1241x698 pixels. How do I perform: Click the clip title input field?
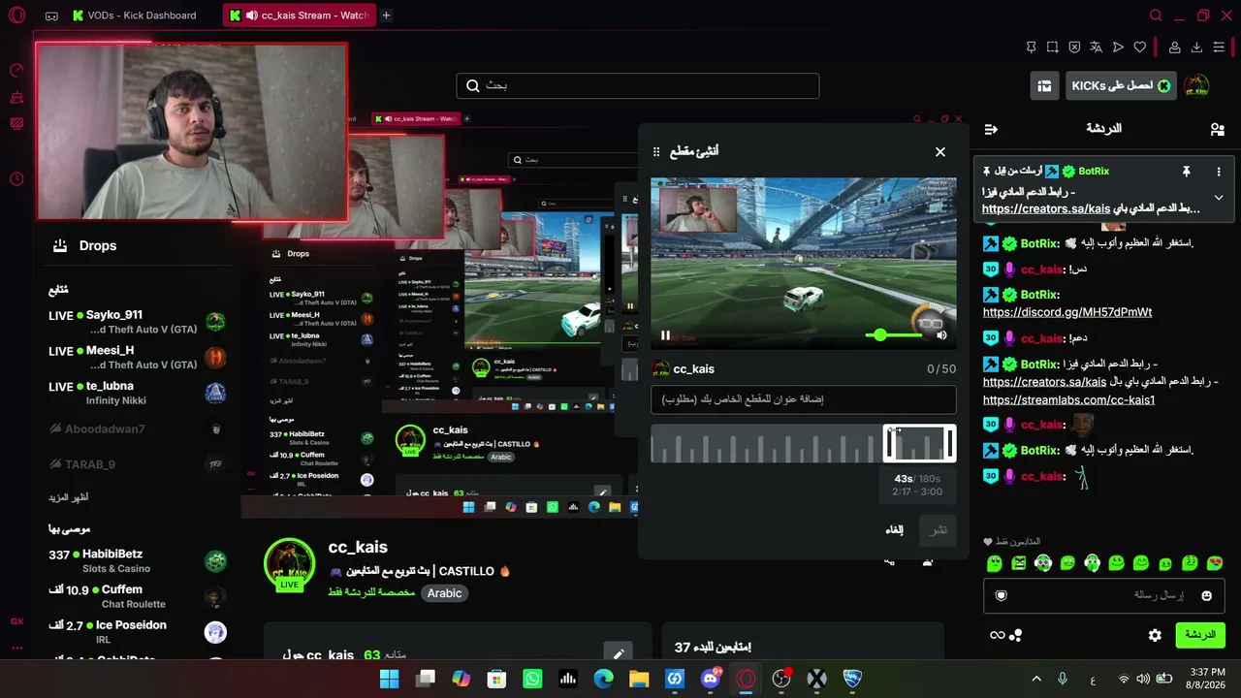[x=803, y=399]
